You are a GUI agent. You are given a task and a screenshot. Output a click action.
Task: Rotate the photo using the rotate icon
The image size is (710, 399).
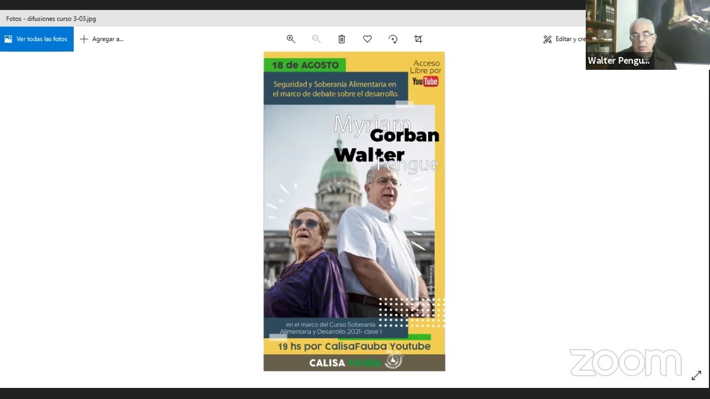[393, 39]
